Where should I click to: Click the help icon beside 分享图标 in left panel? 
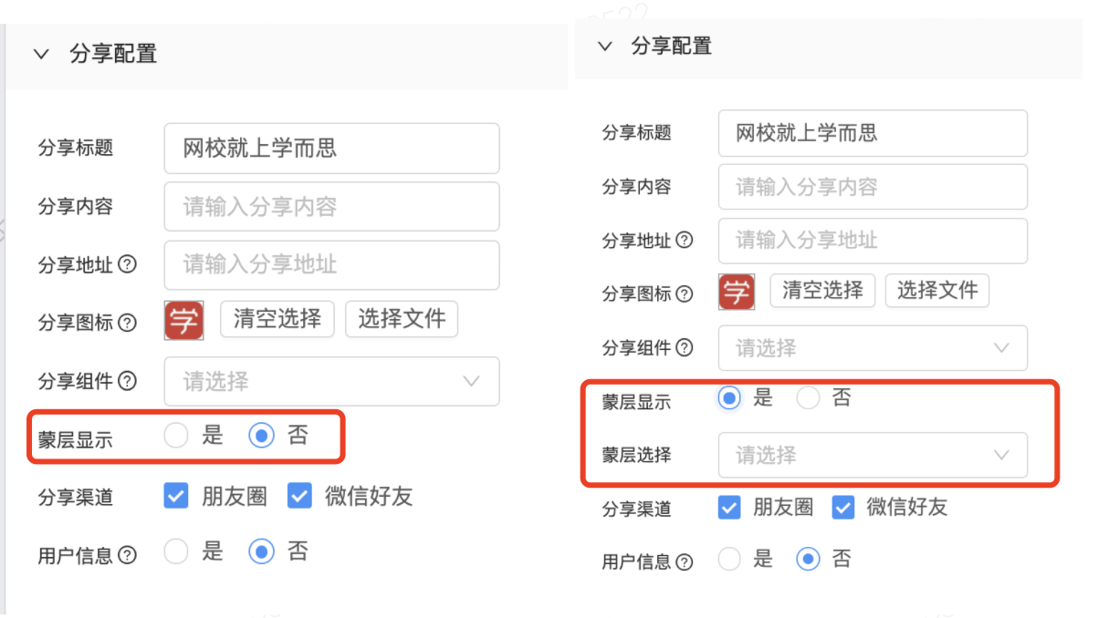point(128,323)
